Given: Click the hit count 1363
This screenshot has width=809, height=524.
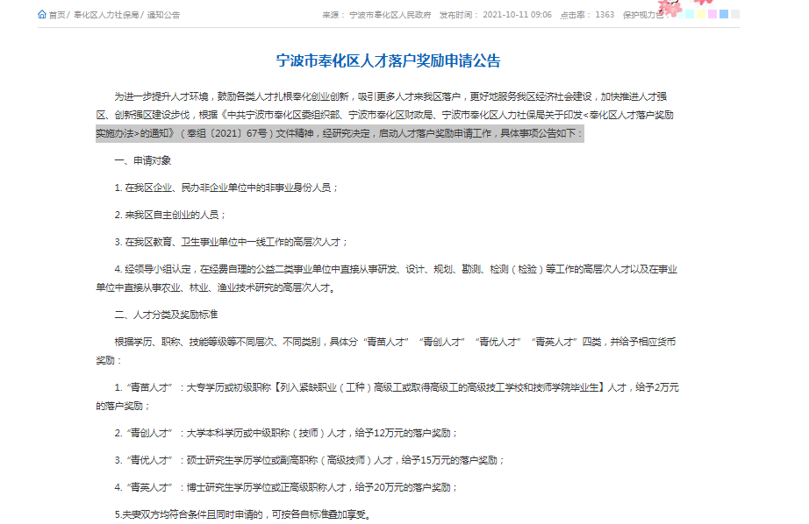Looking at the screenshot, I should coord(605,15).
